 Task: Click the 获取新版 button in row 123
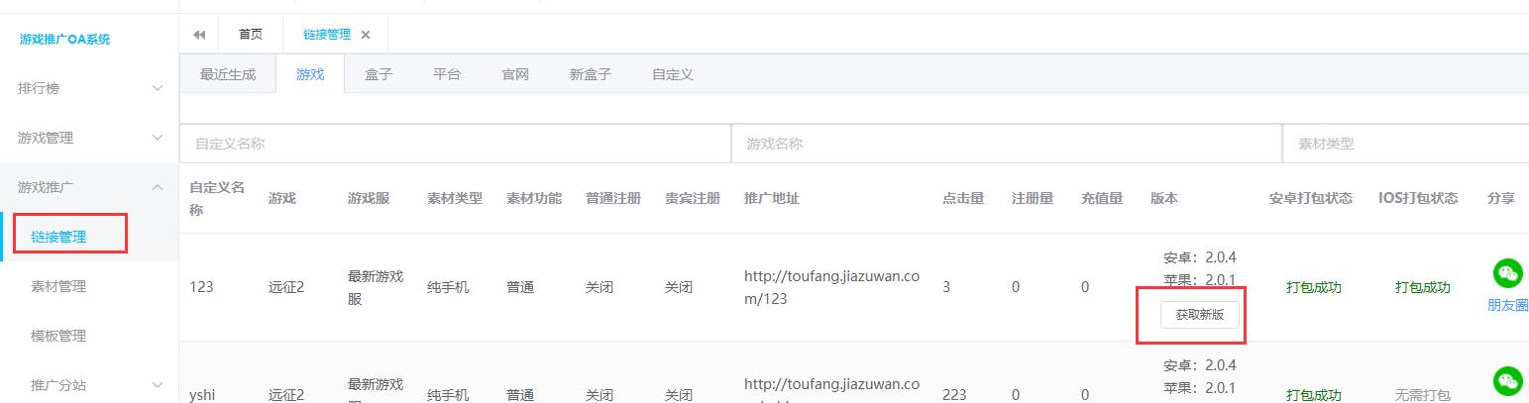coord(1199,316)
